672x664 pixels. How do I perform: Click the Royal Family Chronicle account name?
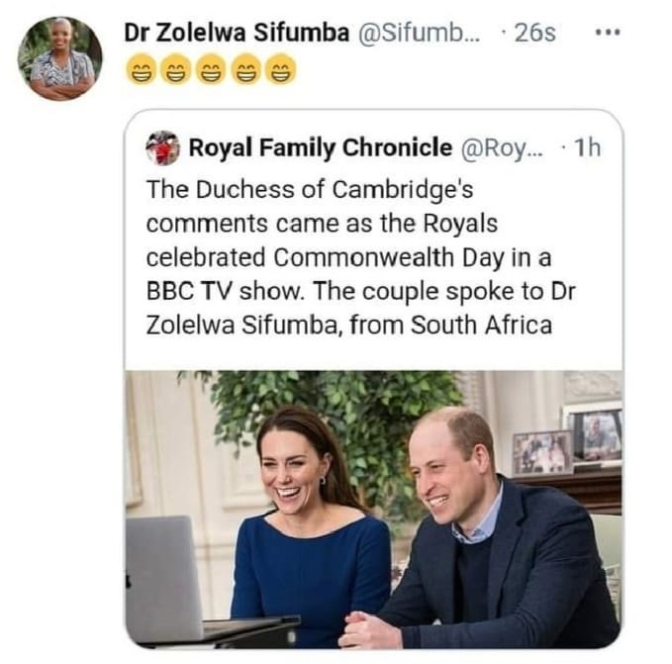(320, 148)
